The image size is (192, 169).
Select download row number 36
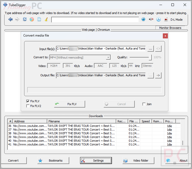coord(94,126)
